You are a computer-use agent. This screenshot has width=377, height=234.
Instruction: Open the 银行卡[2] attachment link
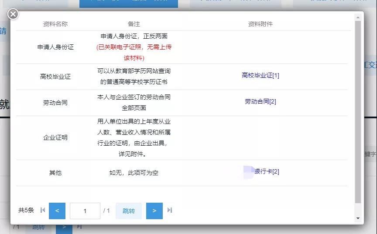pyautogui.click(x=266, y=171)
